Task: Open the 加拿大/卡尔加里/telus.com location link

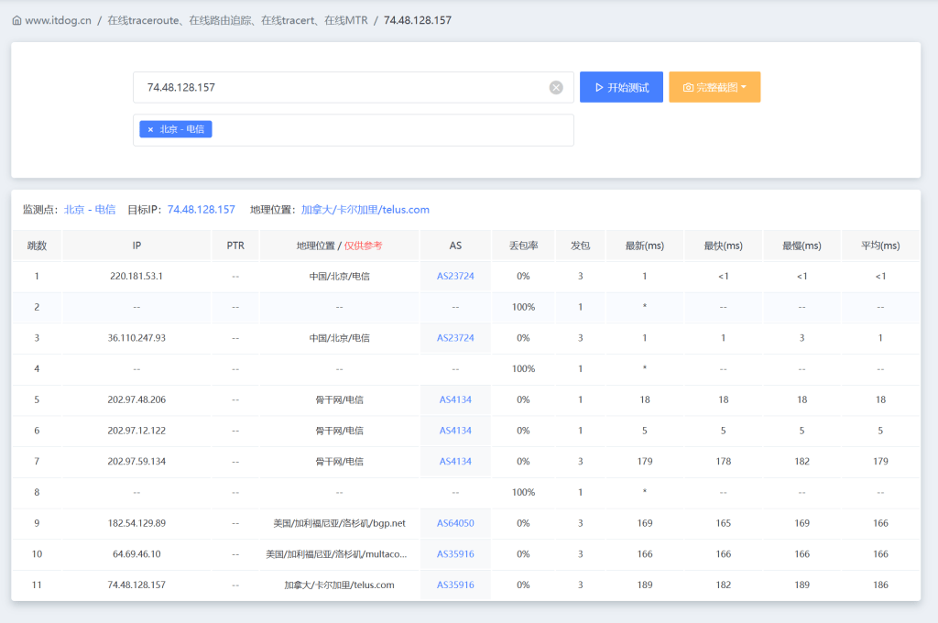Action: point(365,210)
